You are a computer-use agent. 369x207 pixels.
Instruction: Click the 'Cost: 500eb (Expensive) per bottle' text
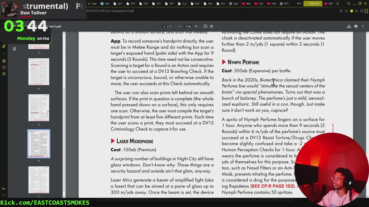coord(256,71)
